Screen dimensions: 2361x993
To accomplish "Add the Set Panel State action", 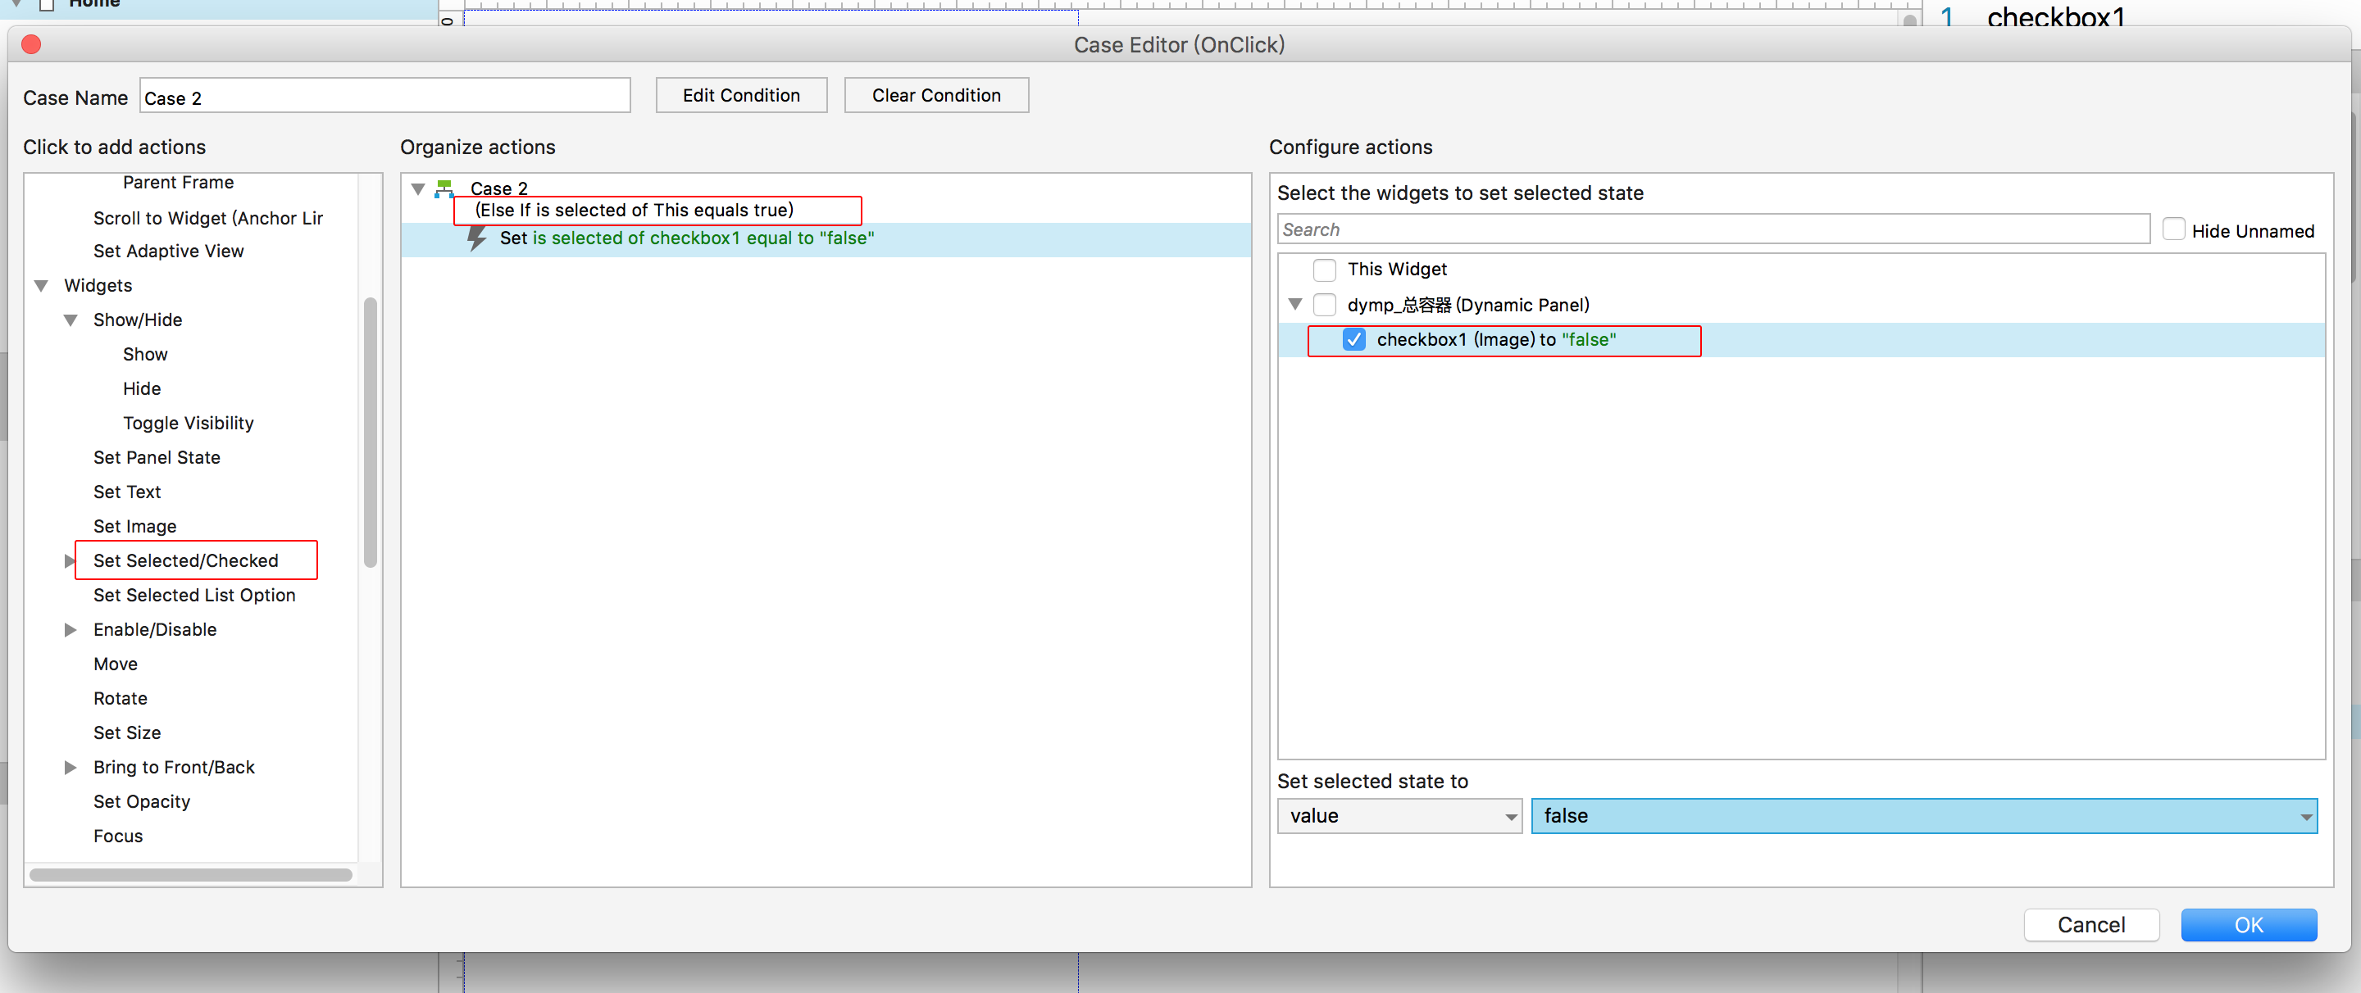I will [157, 457].
